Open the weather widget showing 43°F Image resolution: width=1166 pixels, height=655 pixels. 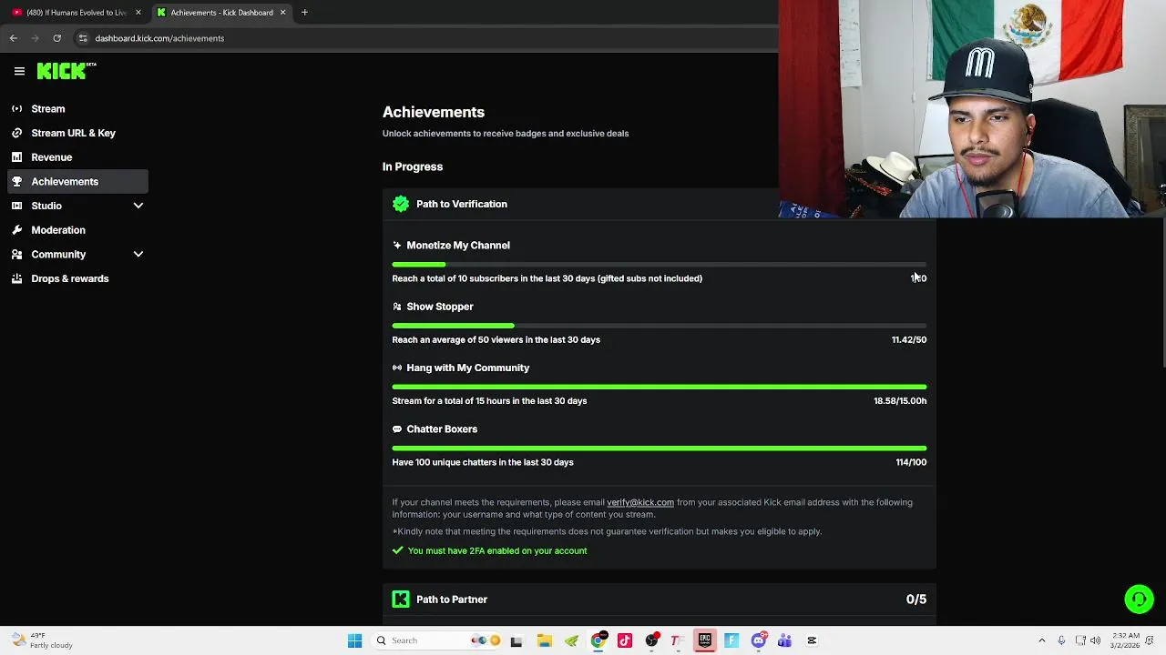[42, 640]
